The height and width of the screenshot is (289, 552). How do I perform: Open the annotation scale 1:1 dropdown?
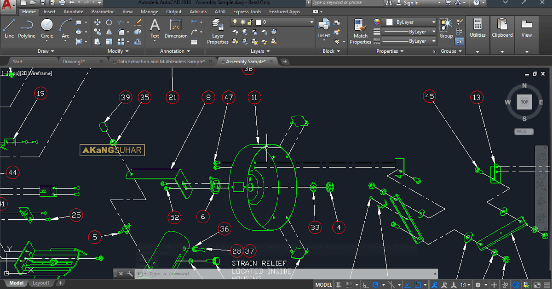(x=466, y=285)
